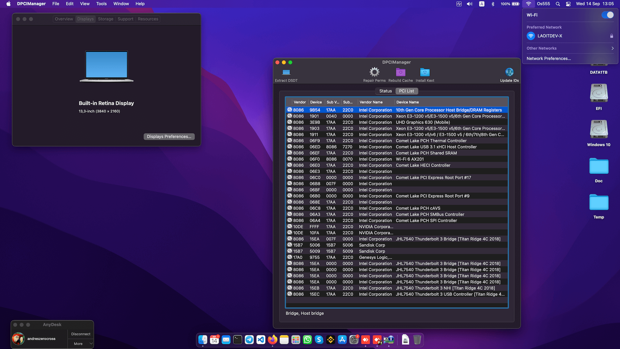Open the Doc folder on the desktop

pos(599,166)
